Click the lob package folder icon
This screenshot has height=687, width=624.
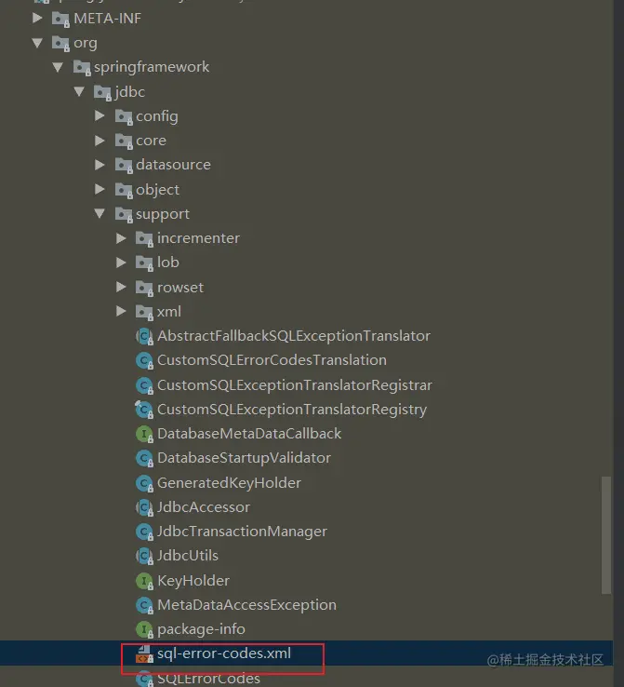point(144,263)
